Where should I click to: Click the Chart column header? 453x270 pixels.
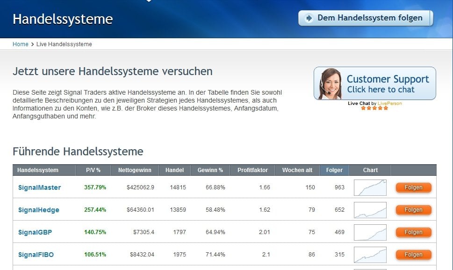click(370, 170)
